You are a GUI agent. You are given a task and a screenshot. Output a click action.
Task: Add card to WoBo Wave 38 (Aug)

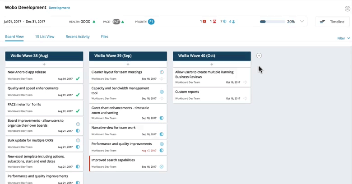(44, 64)
